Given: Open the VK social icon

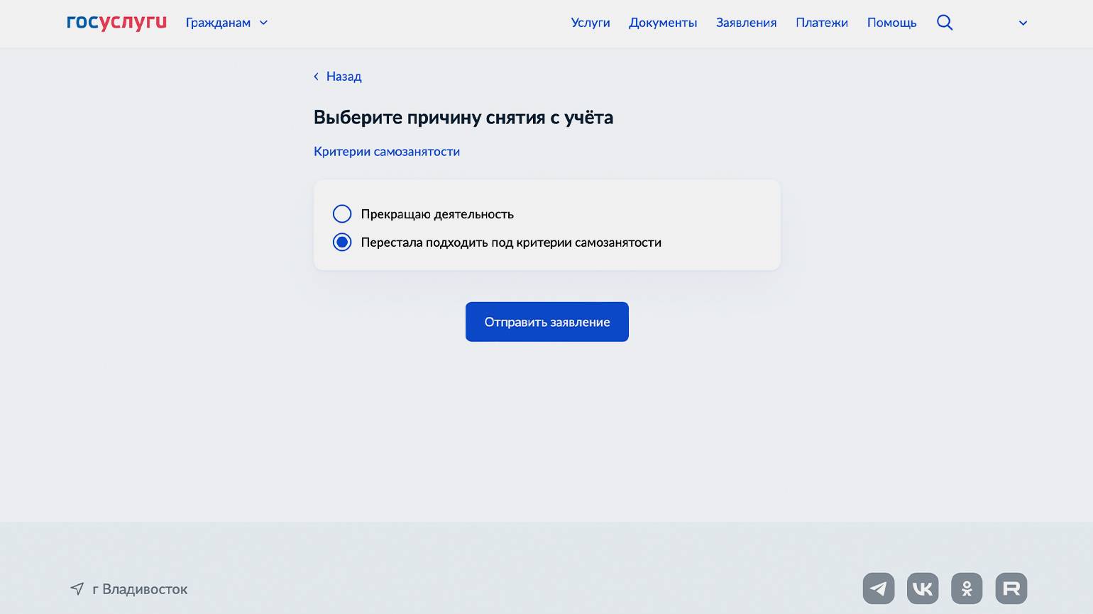Looking at the screenshot, I should [923, 588].
